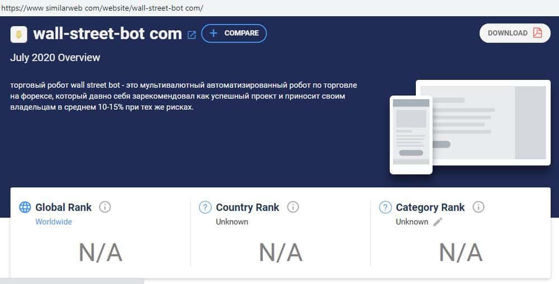Image resolution: width=559 pixels, height=284 pixels.
Task: Click the wall-street-bot com site title
Action: (108, 34)
